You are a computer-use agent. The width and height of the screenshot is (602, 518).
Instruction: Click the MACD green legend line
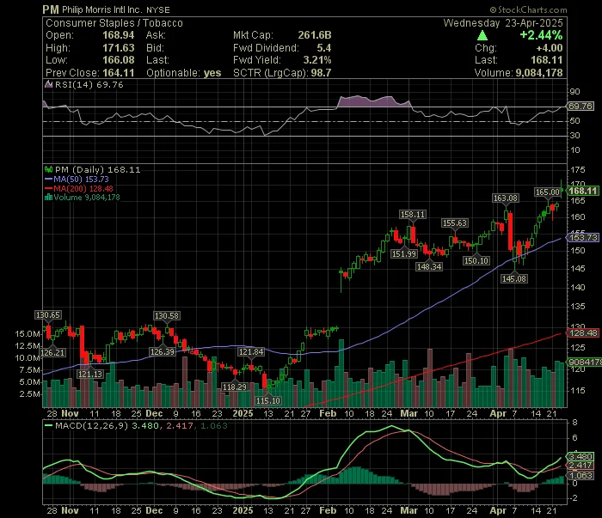point(49,425)
